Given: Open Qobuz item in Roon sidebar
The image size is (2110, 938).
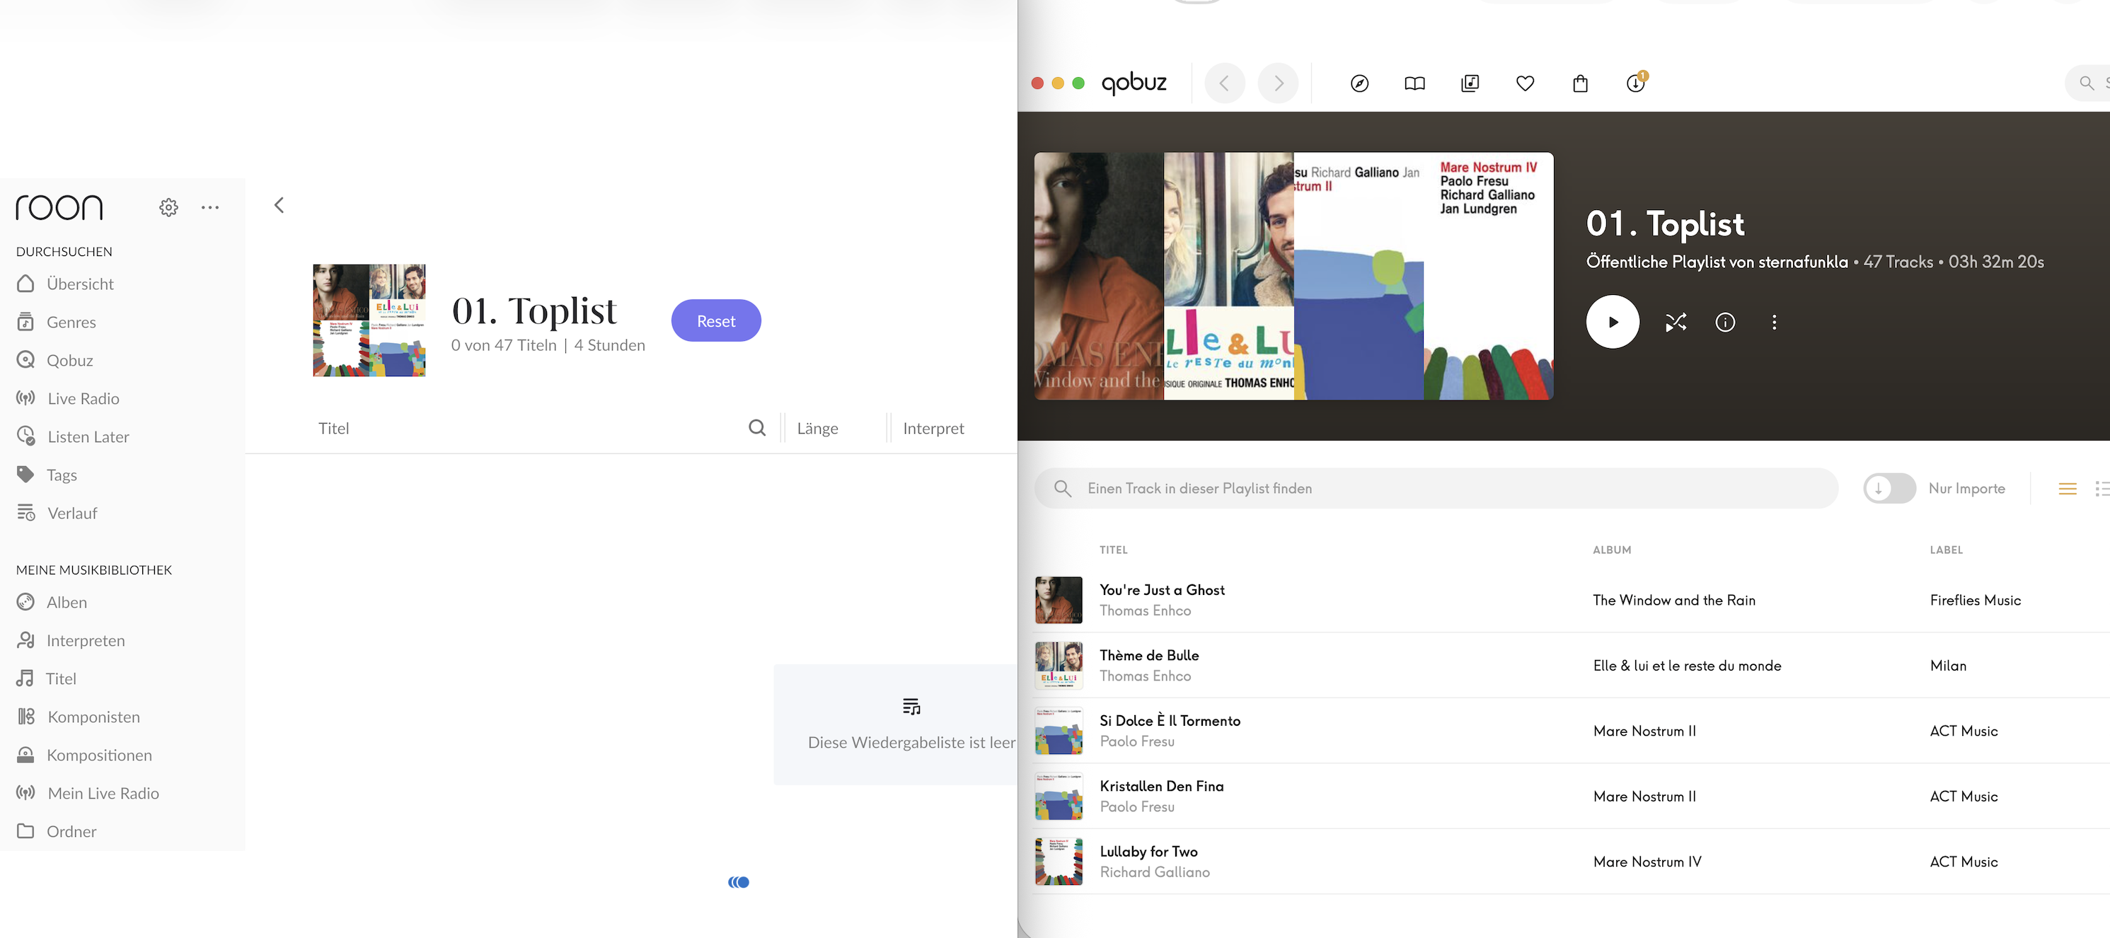Looking at the screenshot, I should click(x=69, y=361).
